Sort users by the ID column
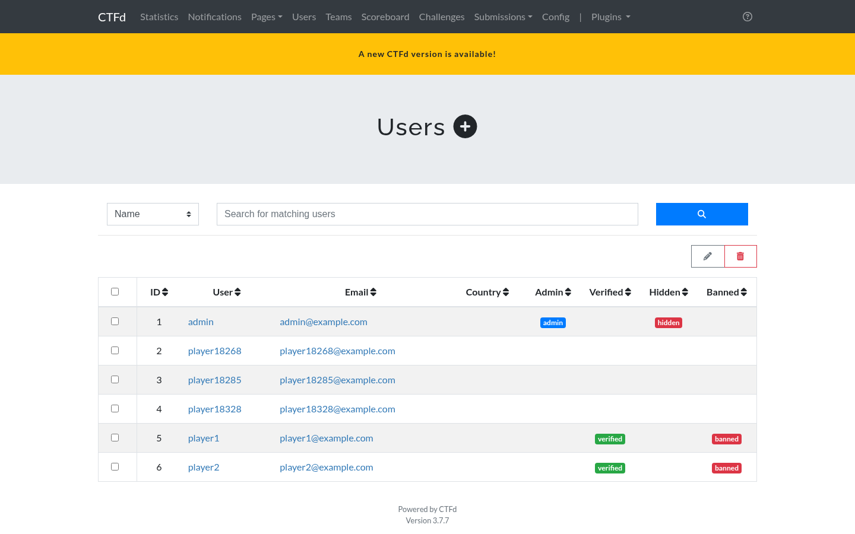Screen dimensions: 855x534 pos(159,292)
